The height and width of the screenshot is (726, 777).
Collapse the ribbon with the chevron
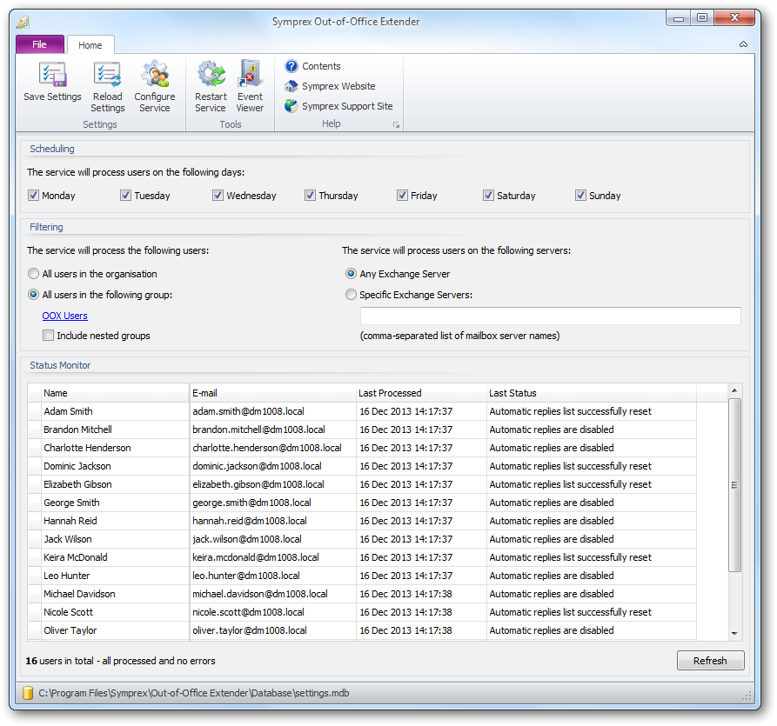[743, 44]
